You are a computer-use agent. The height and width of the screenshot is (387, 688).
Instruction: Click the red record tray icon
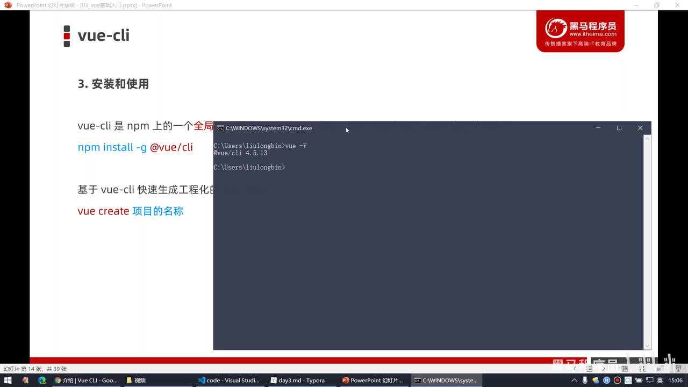click(617, 380)
